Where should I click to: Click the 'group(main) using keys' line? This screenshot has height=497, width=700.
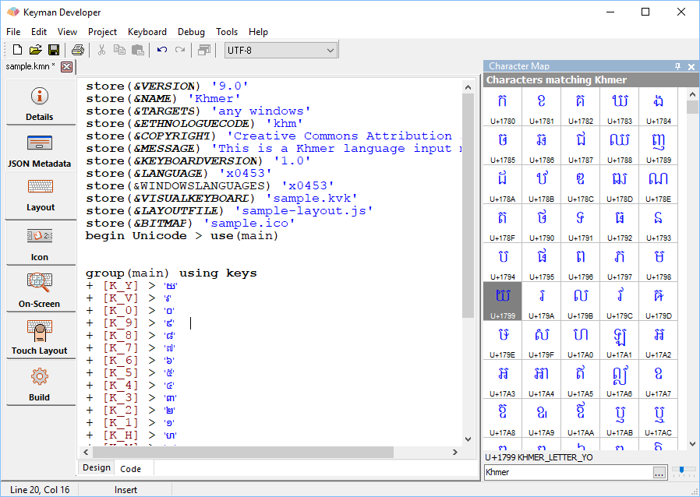click(x=171, y=273)
